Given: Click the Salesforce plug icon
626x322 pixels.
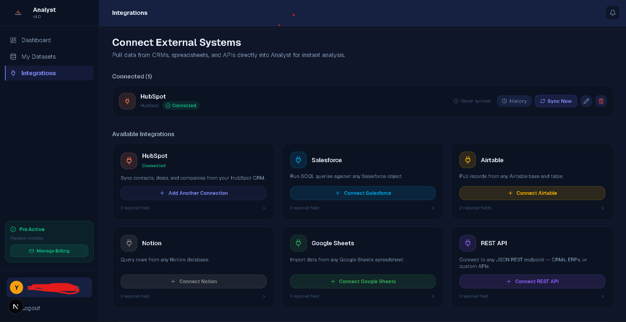Looking at the screenshot, I should 298,160.
